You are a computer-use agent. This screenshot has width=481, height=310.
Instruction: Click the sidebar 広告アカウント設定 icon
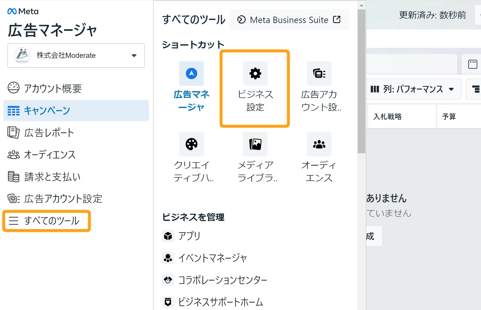tap(14, 199)
